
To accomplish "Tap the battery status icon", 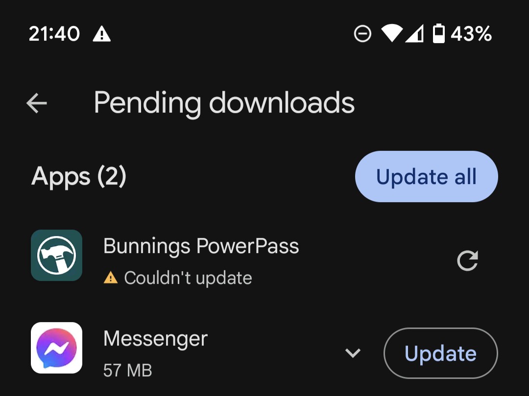I will point(438,33).
